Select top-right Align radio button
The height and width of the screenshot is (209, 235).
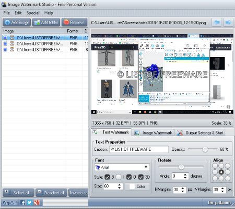tap(228, 166)
